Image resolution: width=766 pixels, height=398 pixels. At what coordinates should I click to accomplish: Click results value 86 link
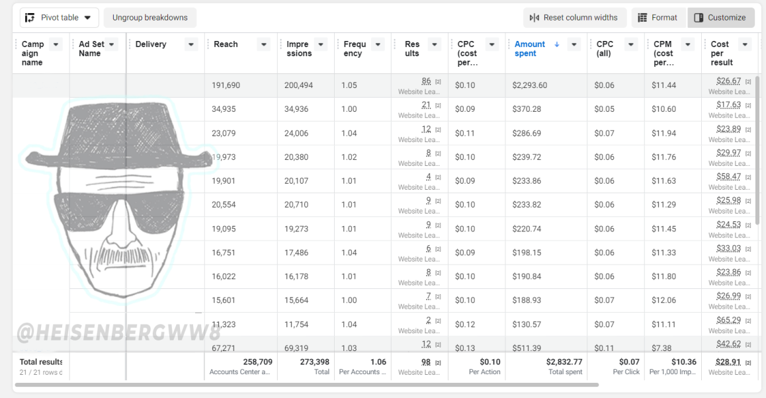click(x=426, y=81)
